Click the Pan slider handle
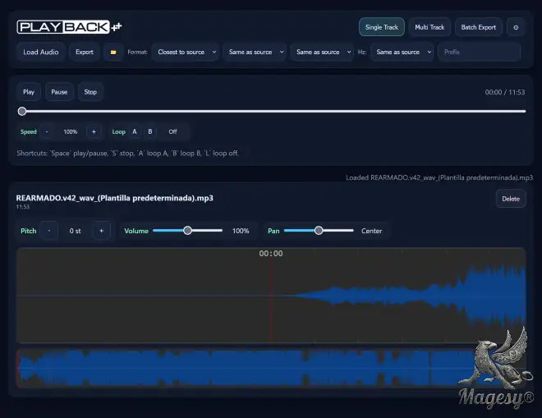The height and width of the screenshot is (418, 542). (319, 231)
